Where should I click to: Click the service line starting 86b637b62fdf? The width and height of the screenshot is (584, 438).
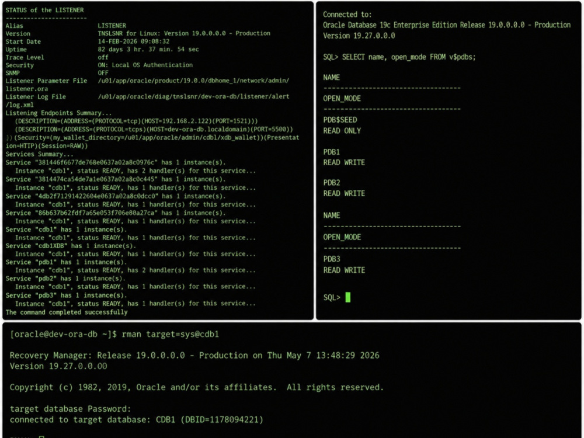point(116,213)
